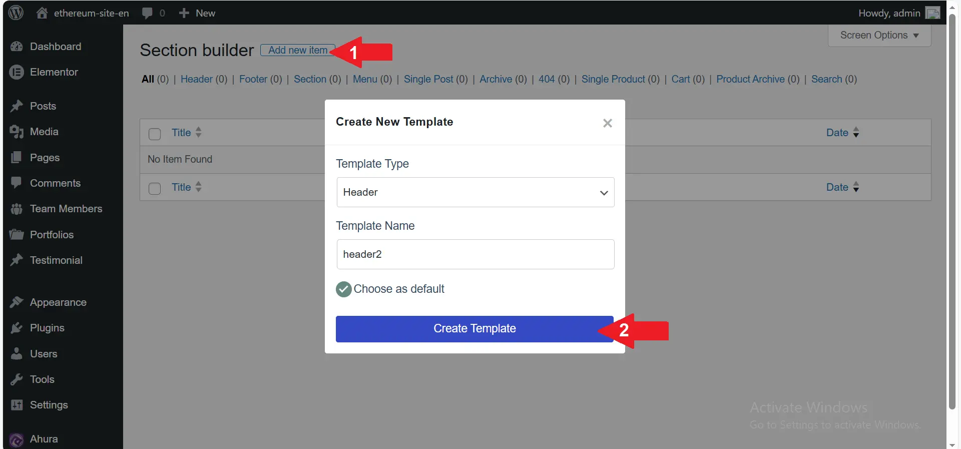Filter templates by Footer
This screenshot has height=449, width=961.
tap(253, 79)
